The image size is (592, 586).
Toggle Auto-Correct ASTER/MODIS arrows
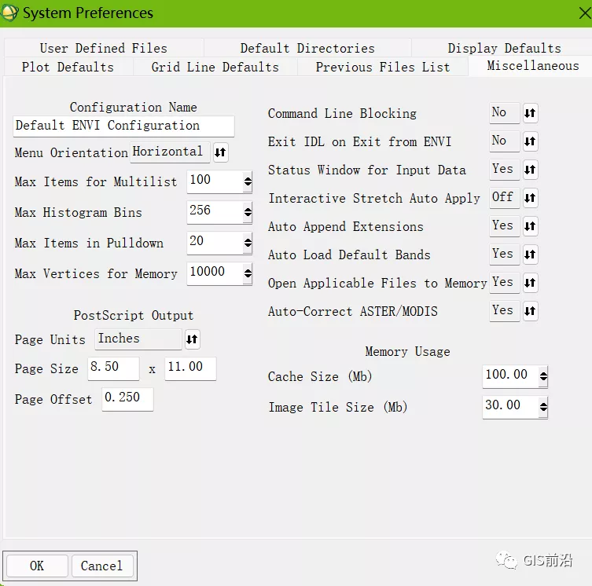(x=530, y=311)
